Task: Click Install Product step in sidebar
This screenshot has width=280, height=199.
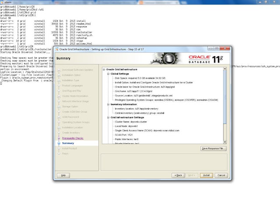Action: point(69,148)
